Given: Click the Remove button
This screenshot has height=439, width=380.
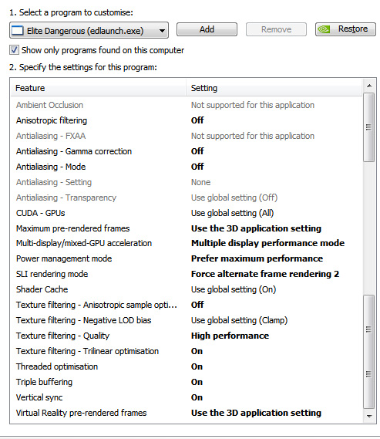Looking at the screenshot, I should (x=276, y=29).
